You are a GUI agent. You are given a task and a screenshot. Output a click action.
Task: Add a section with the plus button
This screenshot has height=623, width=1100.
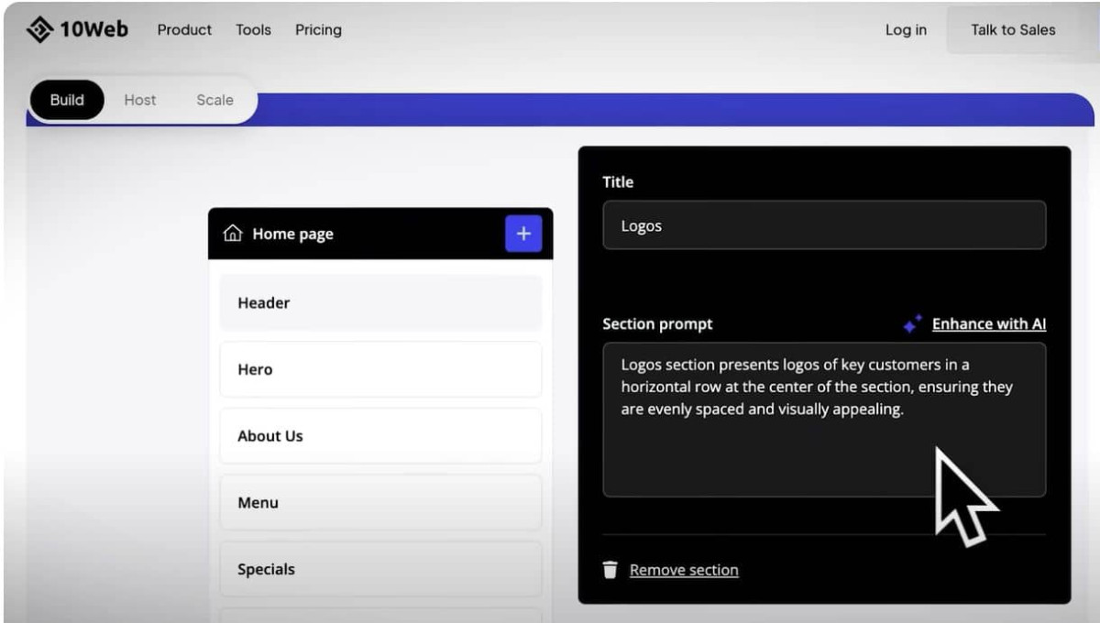523,234
